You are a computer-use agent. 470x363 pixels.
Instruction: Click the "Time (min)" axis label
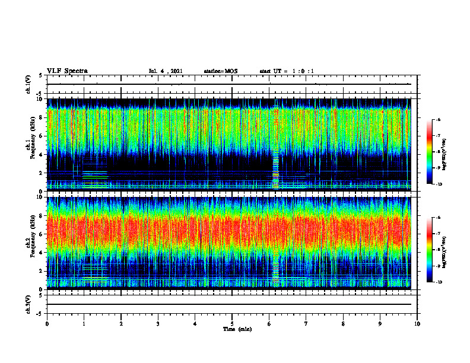(x=237, y=329)
